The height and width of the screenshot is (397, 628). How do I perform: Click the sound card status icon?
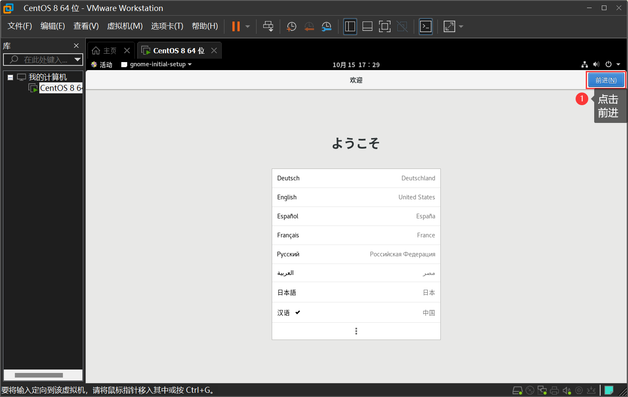coord(567,391)
